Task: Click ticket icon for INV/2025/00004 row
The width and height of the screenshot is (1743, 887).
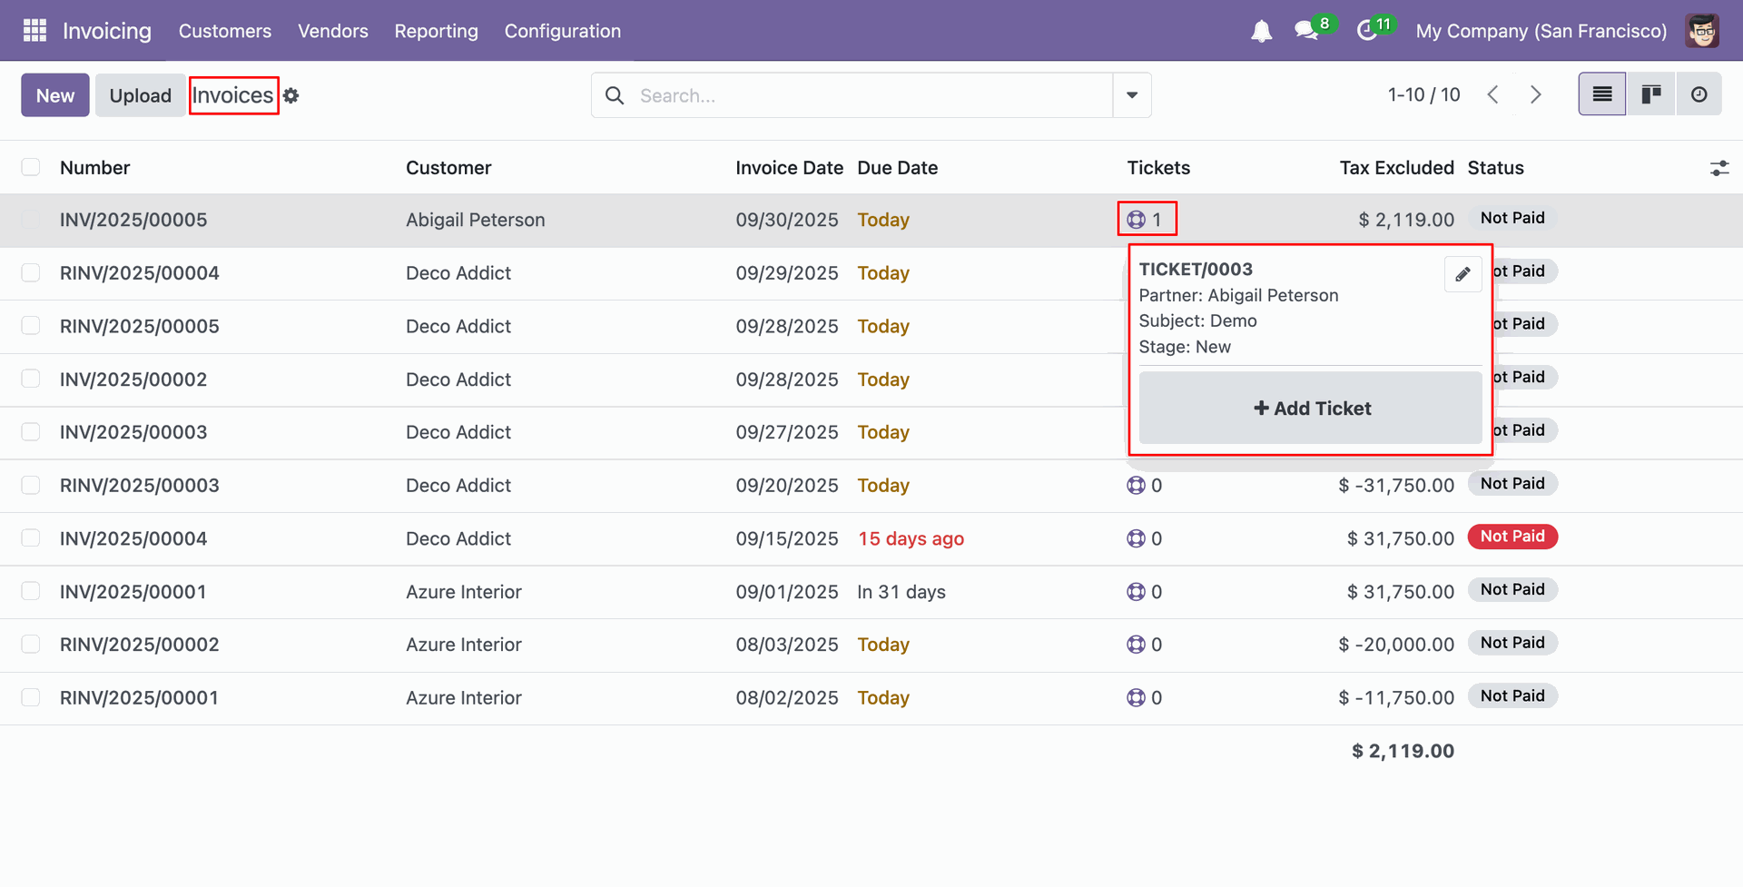Action: click(1136, 538)
